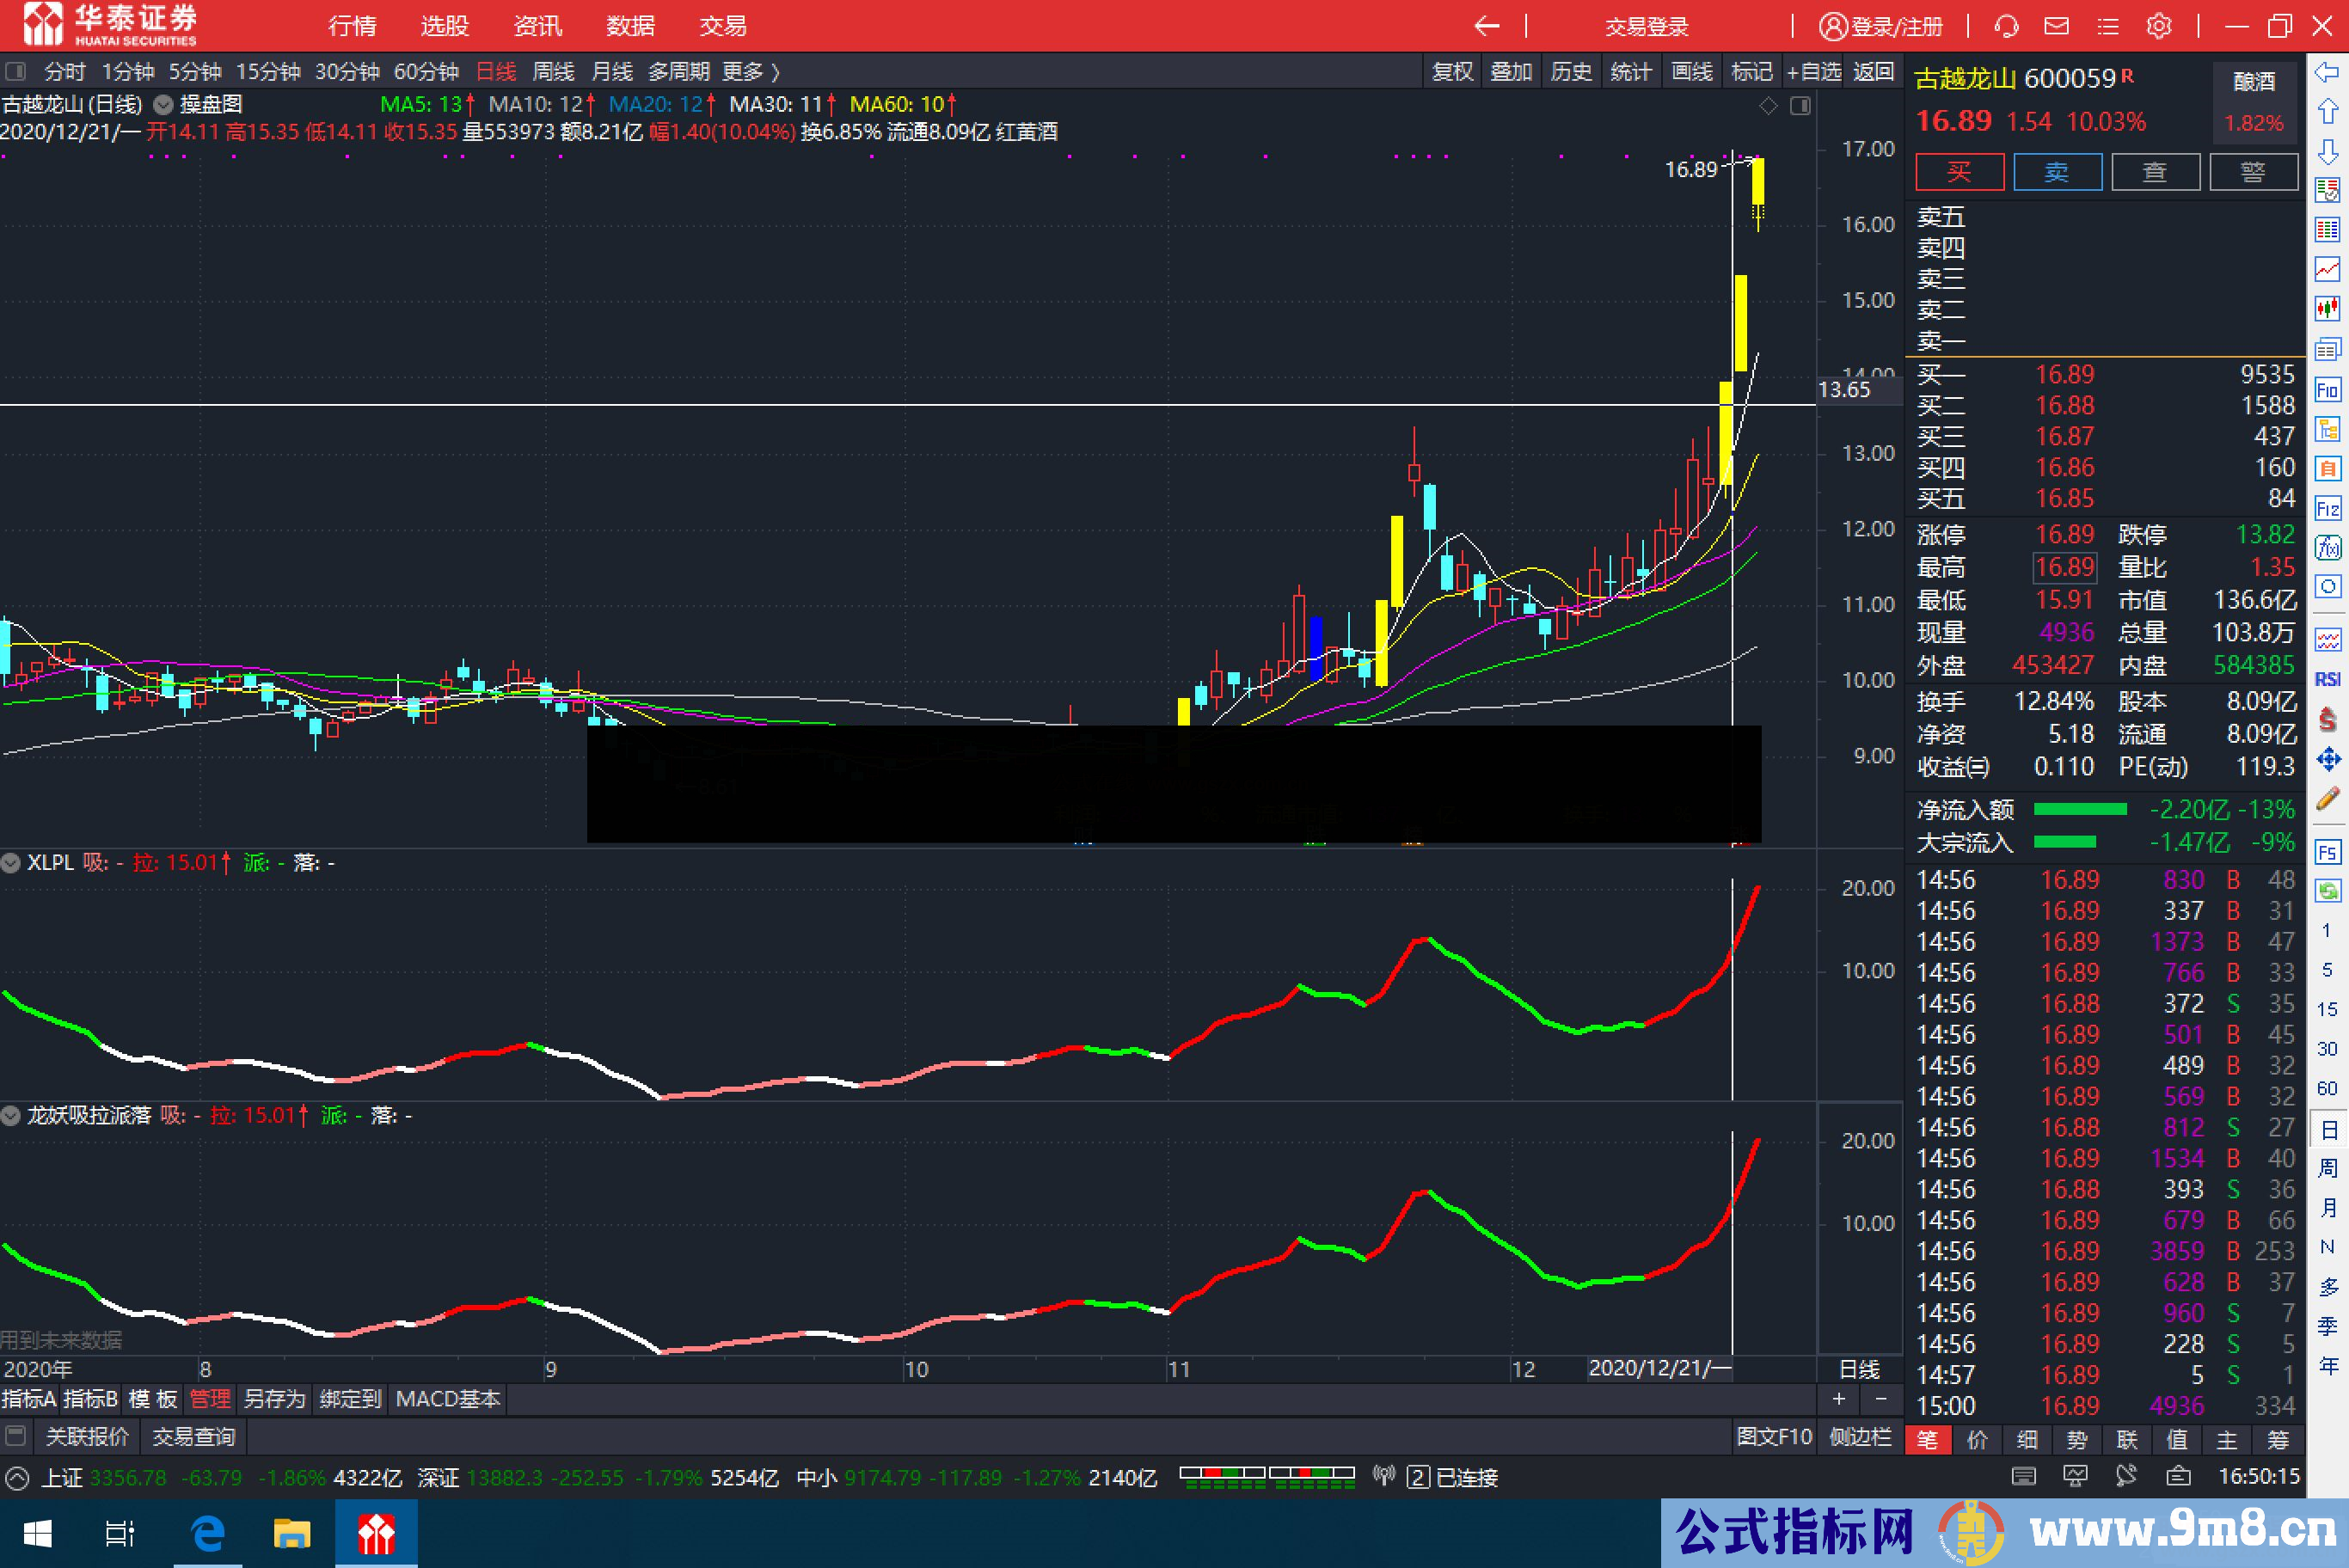The image size is (2349, 1568).
Task: Open customer service headset icon
Action: (x=2007, y=26)
